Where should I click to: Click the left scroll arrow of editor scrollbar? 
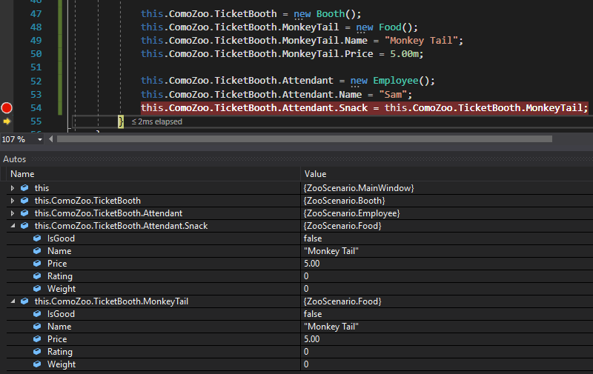pyautogui.click(x=50, y=138)
